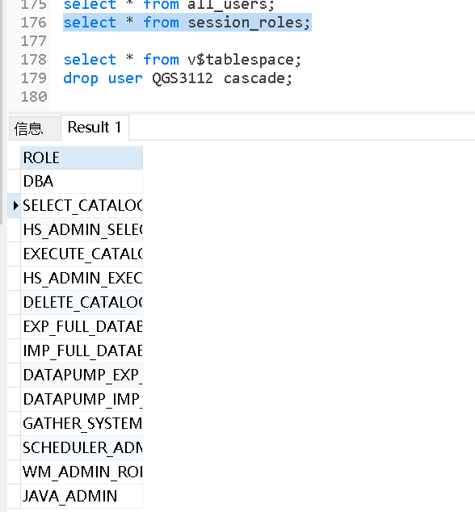
Task: Switch to the 信息 tab
Action: pos(34,128)
